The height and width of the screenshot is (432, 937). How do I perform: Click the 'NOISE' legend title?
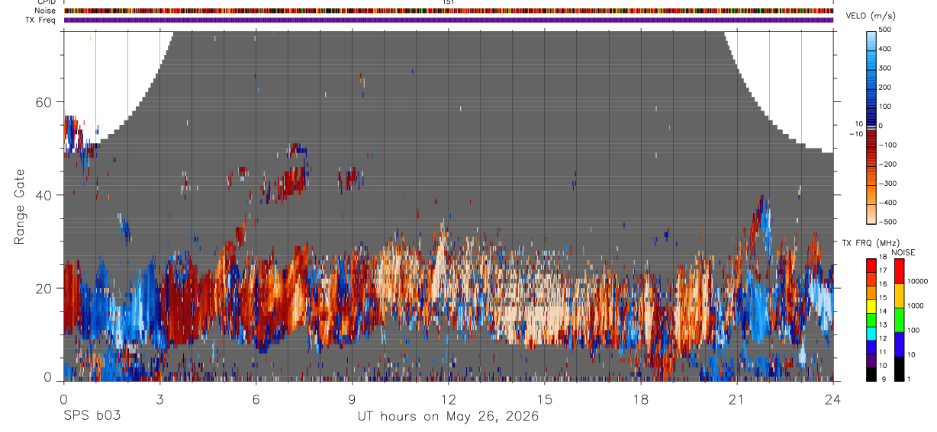[x=903, y=252]
